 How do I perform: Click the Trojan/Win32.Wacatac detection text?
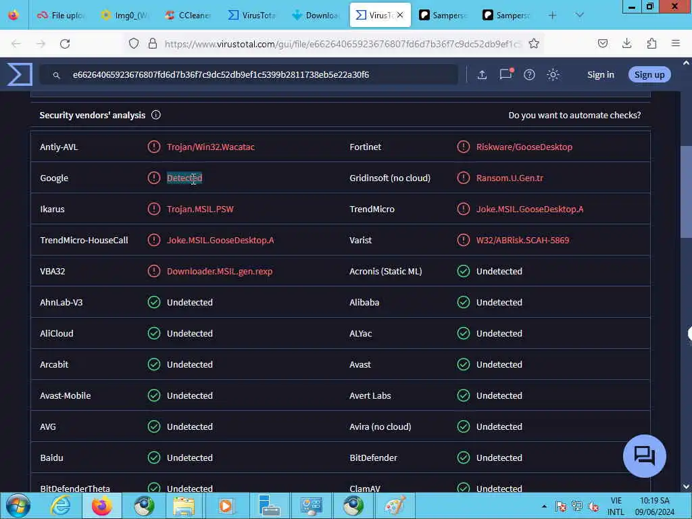pos(211,147)
